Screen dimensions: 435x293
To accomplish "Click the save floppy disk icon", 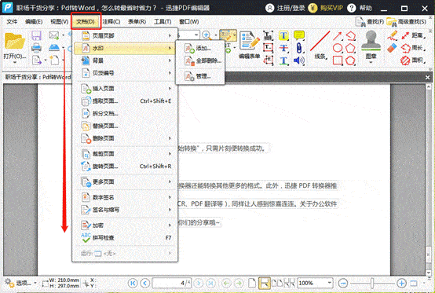I will point(36,35).
